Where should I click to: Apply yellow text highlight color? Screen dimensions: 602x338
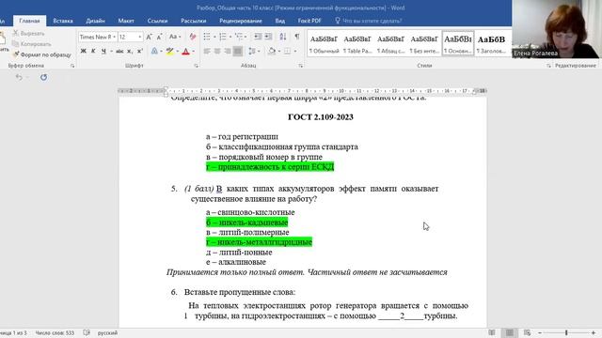pos(169,51)
